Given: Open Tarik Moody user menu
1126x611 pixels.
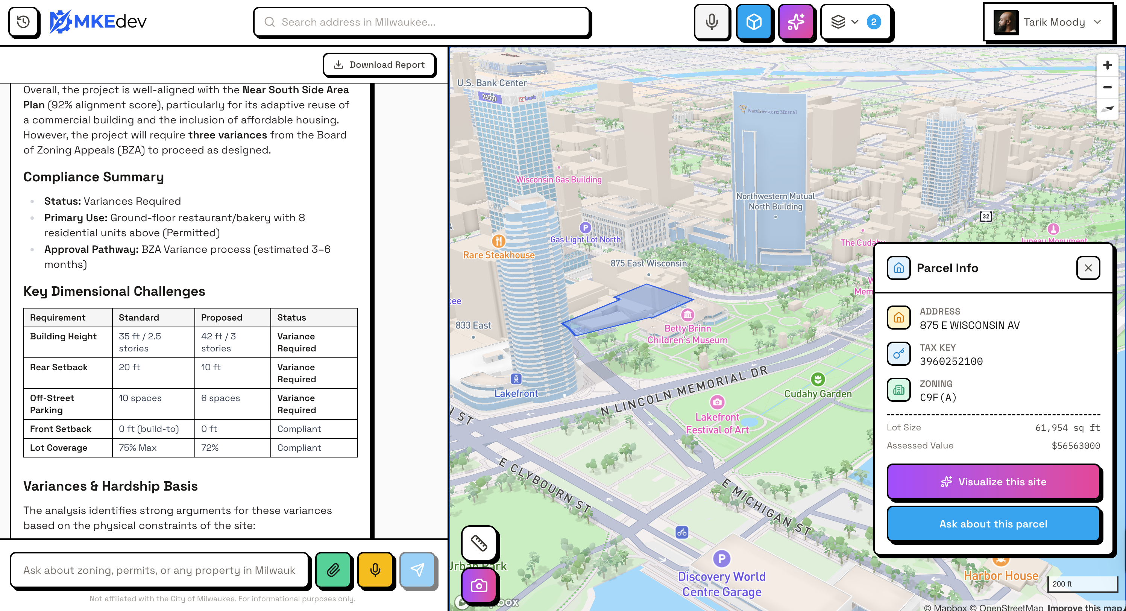Looking at the screenshot, I should tap(1047, 22).
